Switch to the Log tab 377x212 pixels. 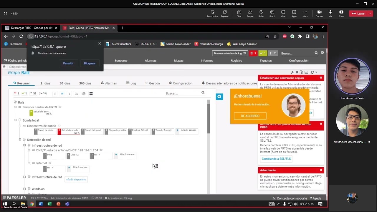coord(131,83)
